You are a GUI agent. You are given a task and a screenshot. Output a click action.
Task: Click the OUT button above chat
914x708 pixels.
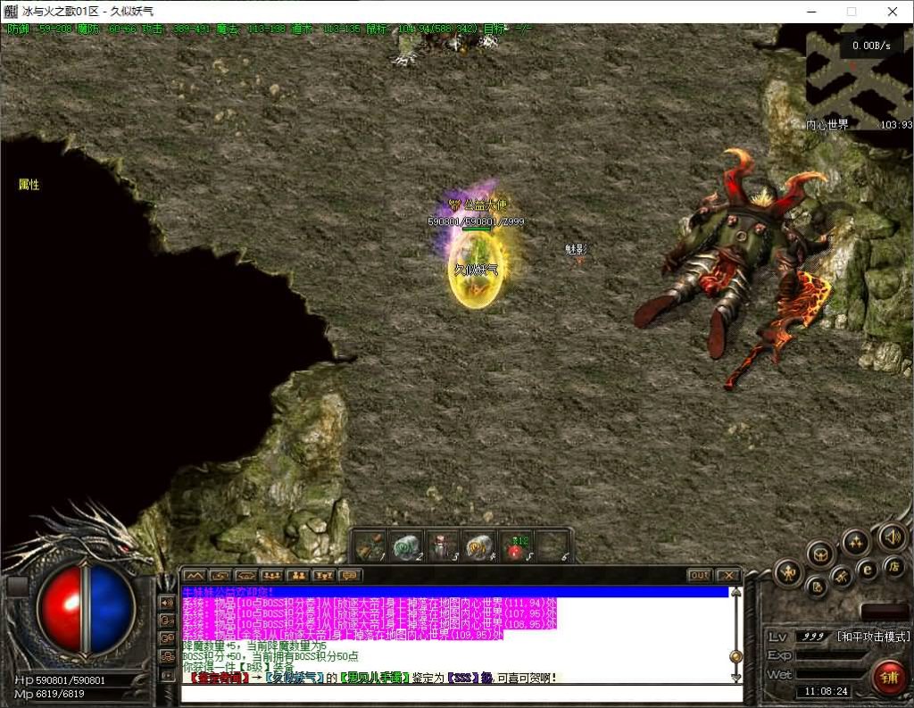699,575
